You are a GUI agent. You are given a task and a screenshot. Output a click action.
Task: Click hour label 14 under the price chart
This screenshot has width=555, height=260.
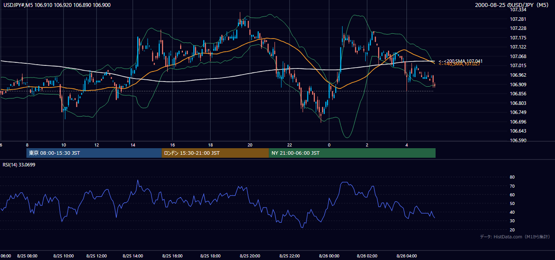point(132,145)
